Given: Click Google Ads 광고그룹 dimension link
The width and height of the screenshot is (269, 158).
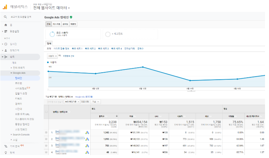Looking at the screenshot, I should click(x=84, y=97).
